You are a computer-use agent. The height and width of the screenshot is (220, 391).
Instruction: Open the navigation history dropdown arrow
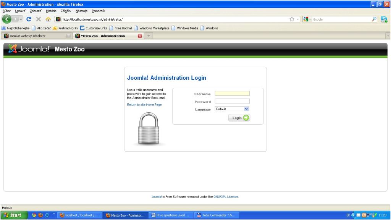click(x=21, y=19)
